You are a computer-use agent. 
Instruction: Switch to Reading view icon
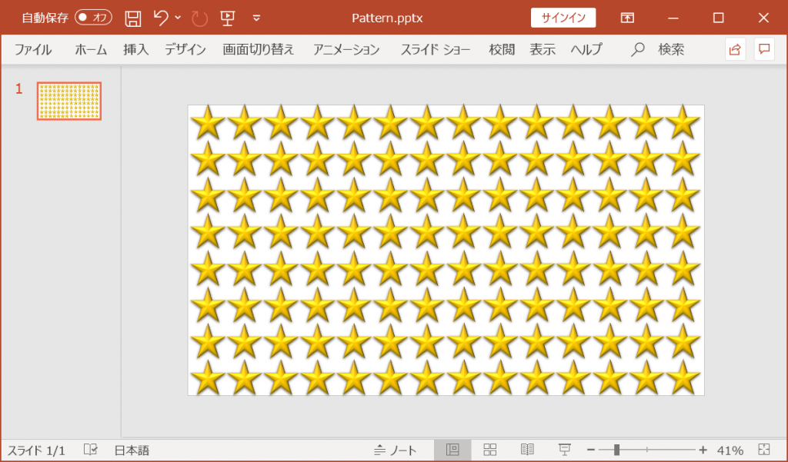click(527, 450)
